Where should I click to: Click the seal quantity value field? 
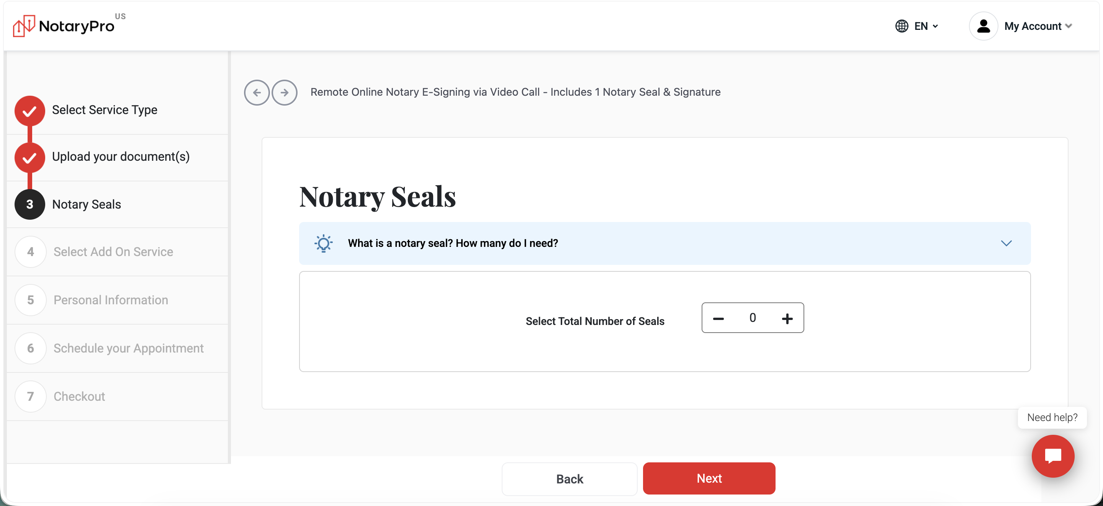752,318
